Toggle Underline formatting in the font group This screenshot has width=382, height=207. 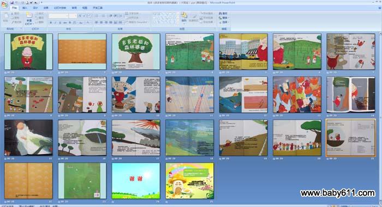(60, 23)
